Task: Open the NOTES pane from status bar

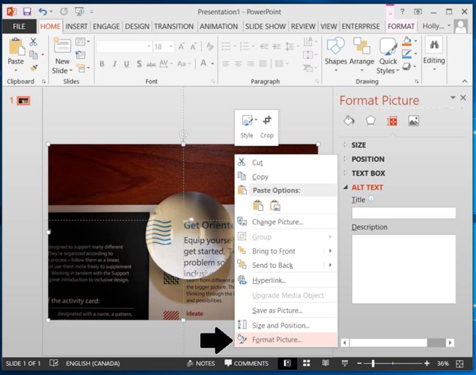Action: click(201, 363)
